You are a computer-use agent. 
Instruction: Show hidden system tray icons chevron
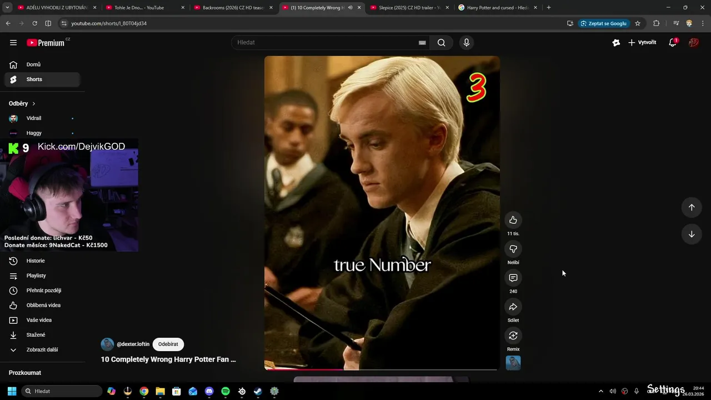pyautogui.click(x=600, y=391)
